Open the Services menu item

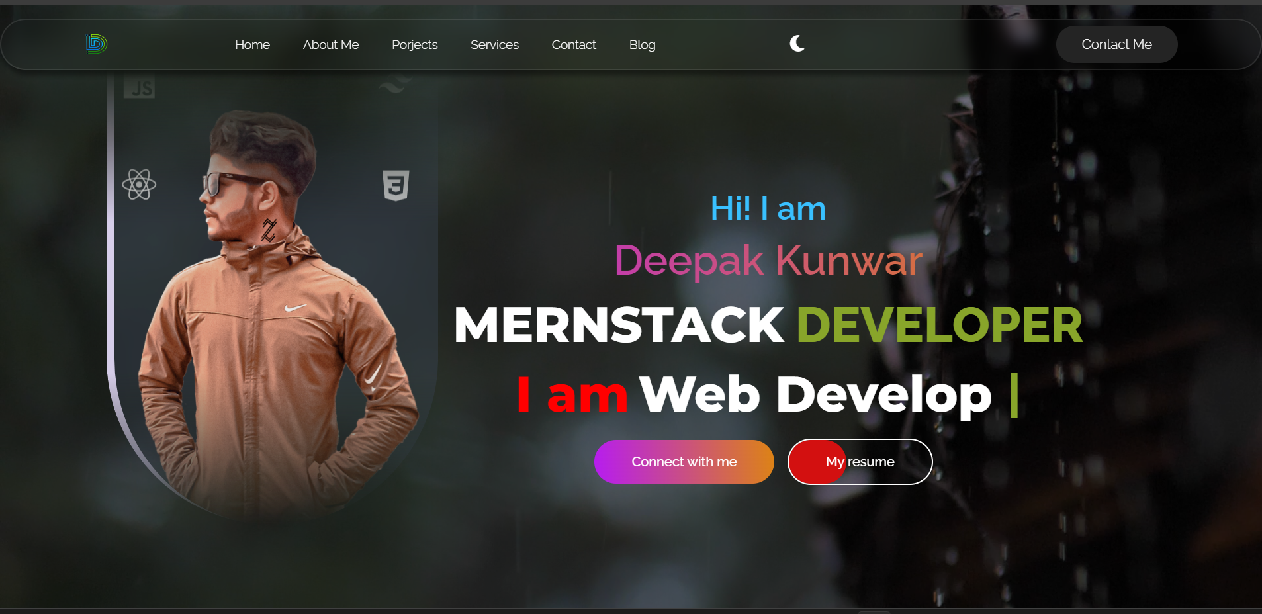[494, 44]
